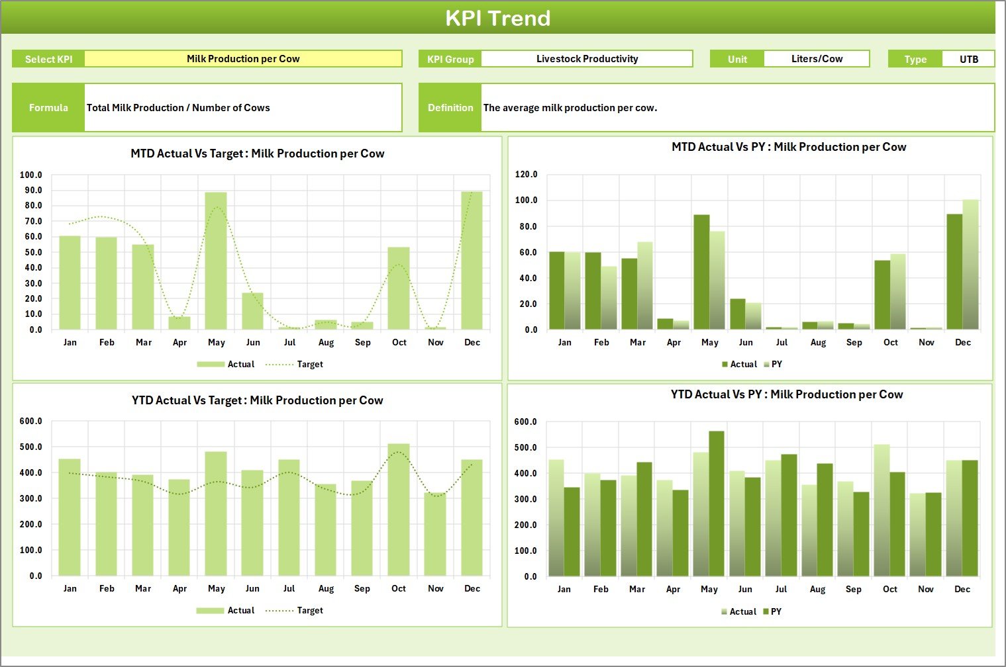
Task: Click Target legend entry in MTD Actual Vs Target chart
Action: pos(309,365)
